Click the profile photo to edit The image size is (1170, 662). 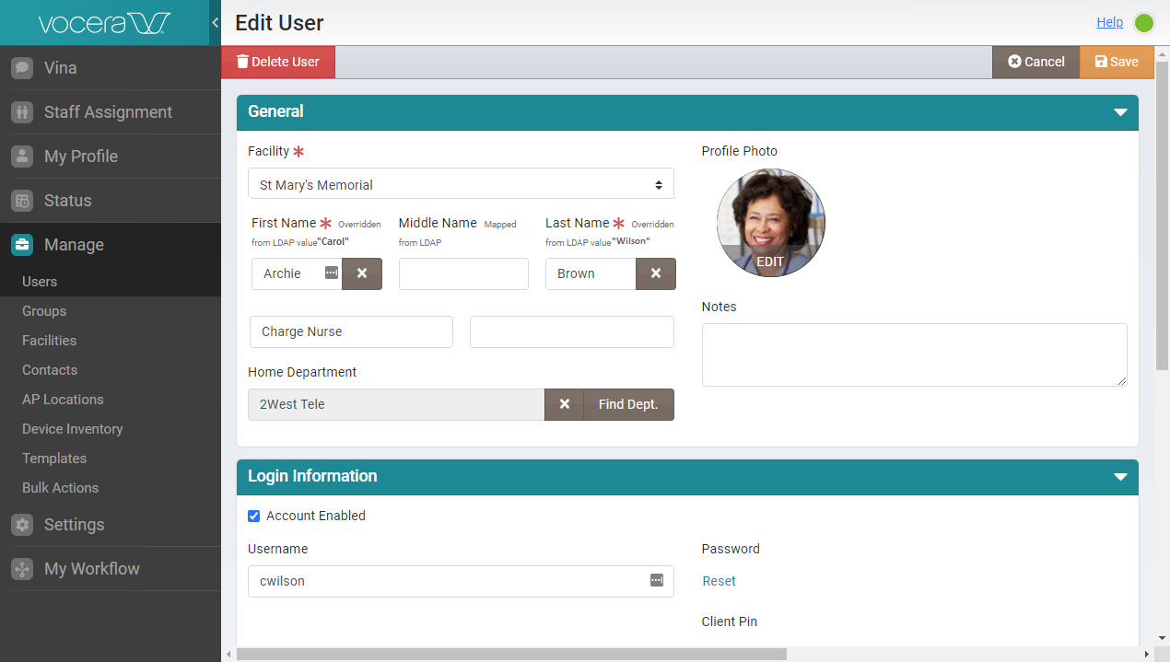pyautogui.click(x=770, y=223)
